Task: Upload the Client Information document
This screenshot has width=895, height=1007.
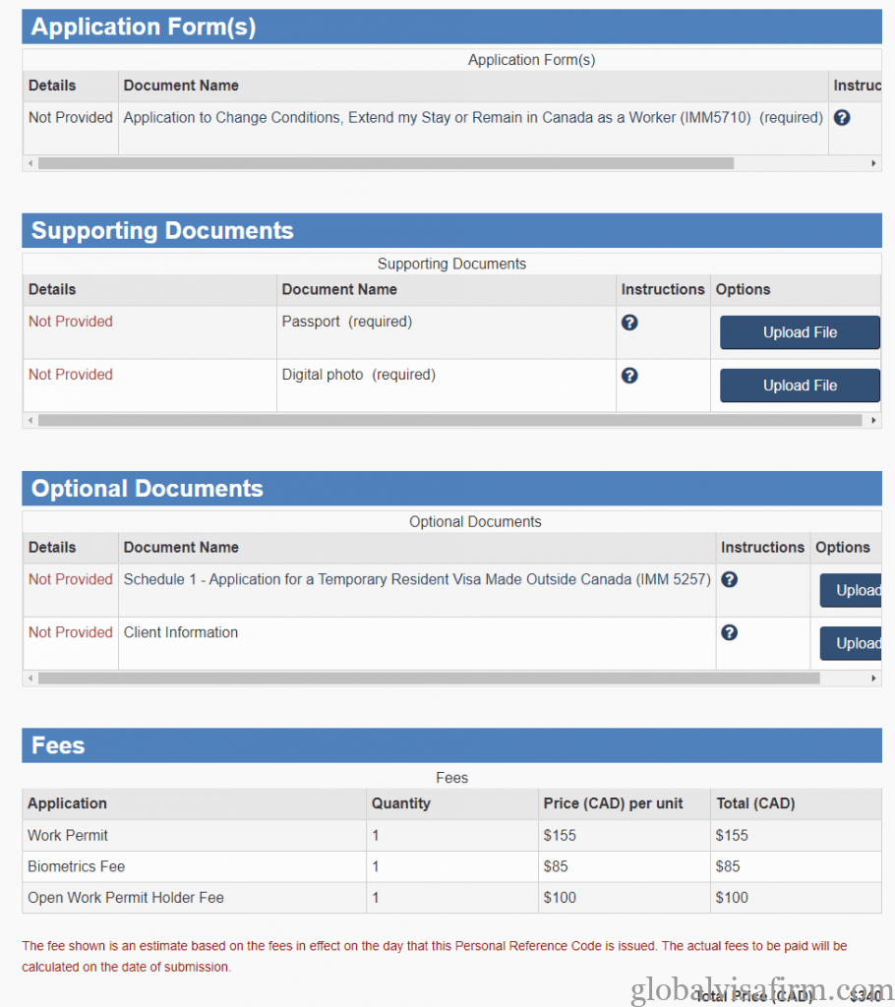Action: point(851,643)
